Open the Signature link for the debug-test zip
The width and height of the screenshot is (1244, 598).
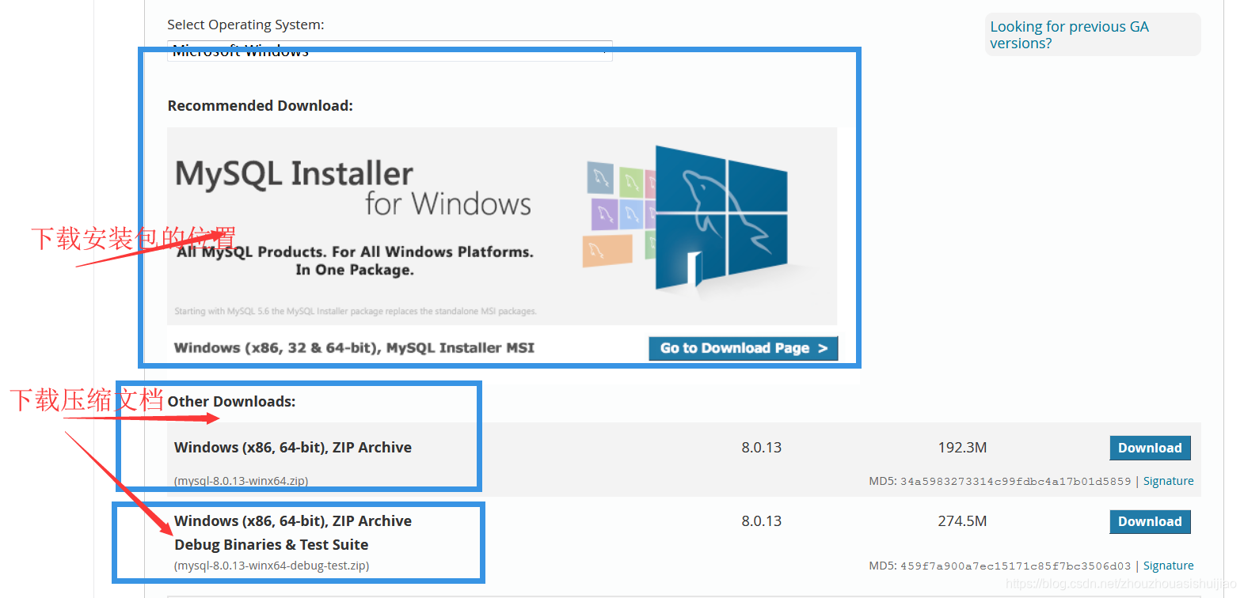pyautogui.click(x=1168, y=566)
